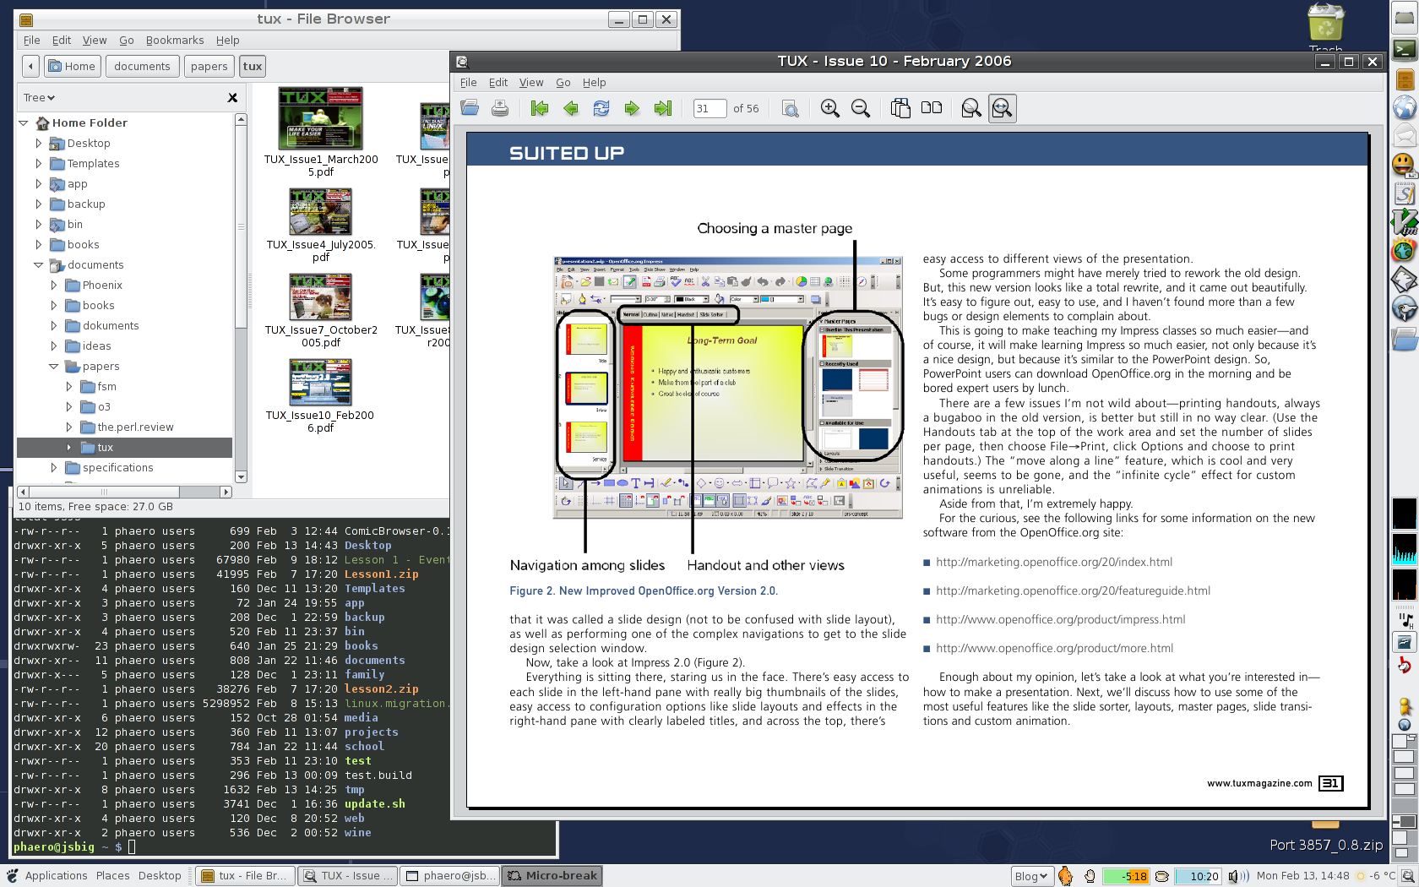The height and width of the screenshot is (887, 1419).
Task: Enable continuous page view mode
Action: (900, 108)
